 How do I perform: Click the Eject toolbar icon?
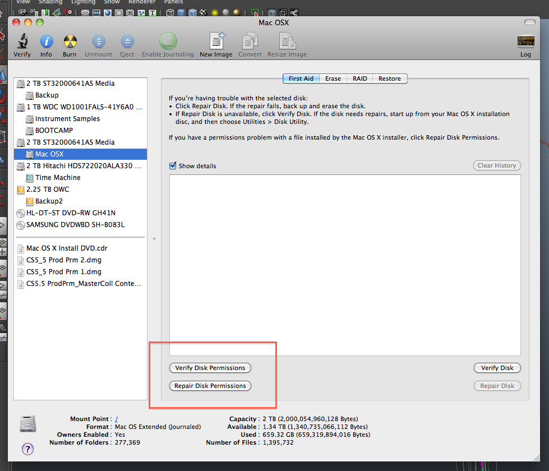click(x=127, y=41)
